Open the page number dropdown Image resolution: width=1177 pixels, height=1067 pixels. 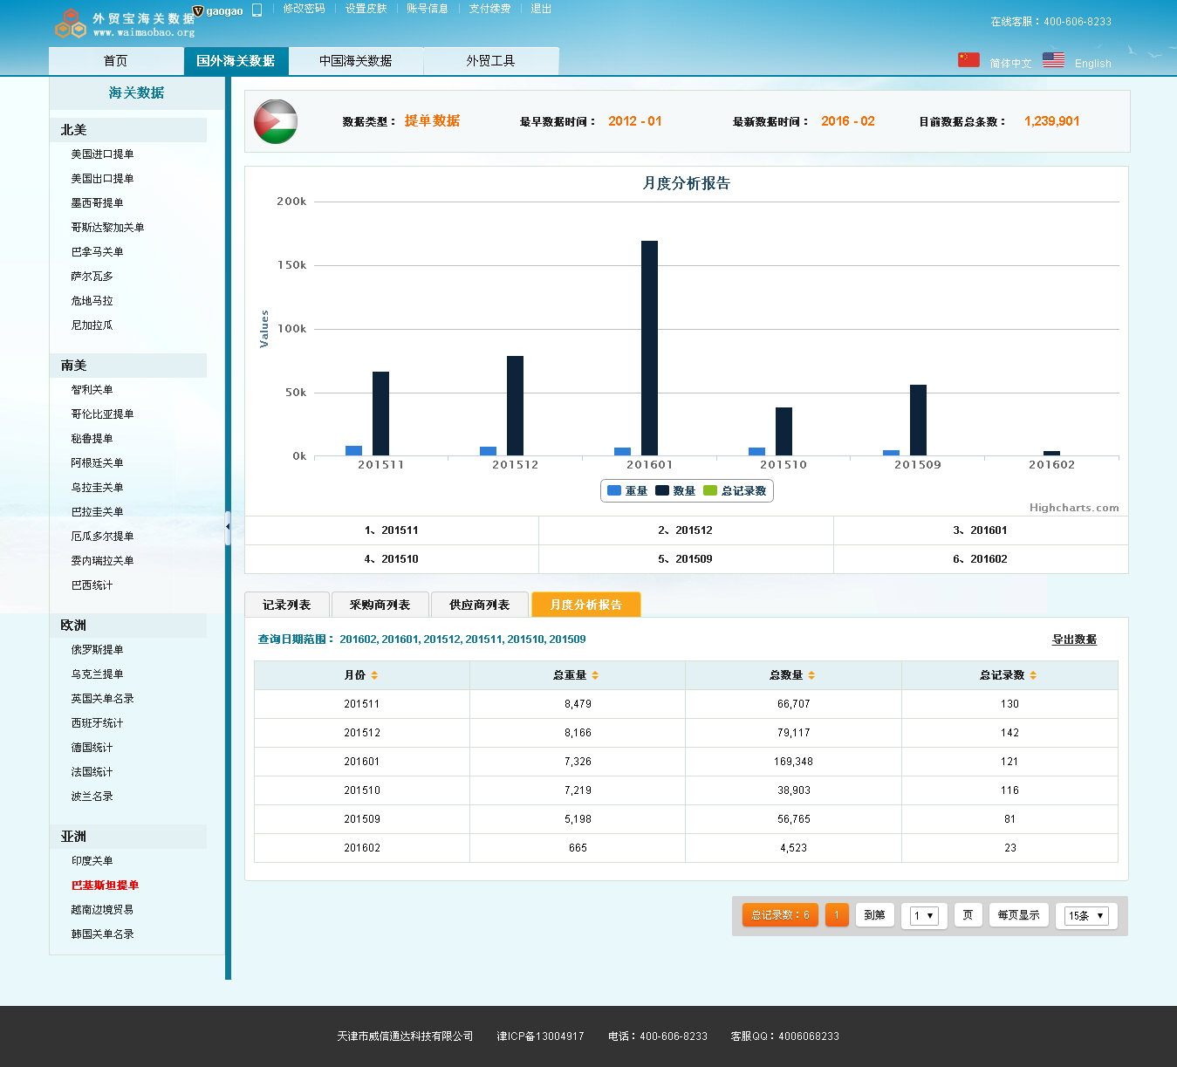924,915
